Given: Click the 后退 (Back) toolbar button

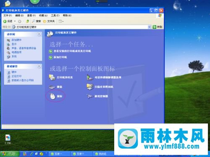Looking at the screenshot, I should coord(8,21).
